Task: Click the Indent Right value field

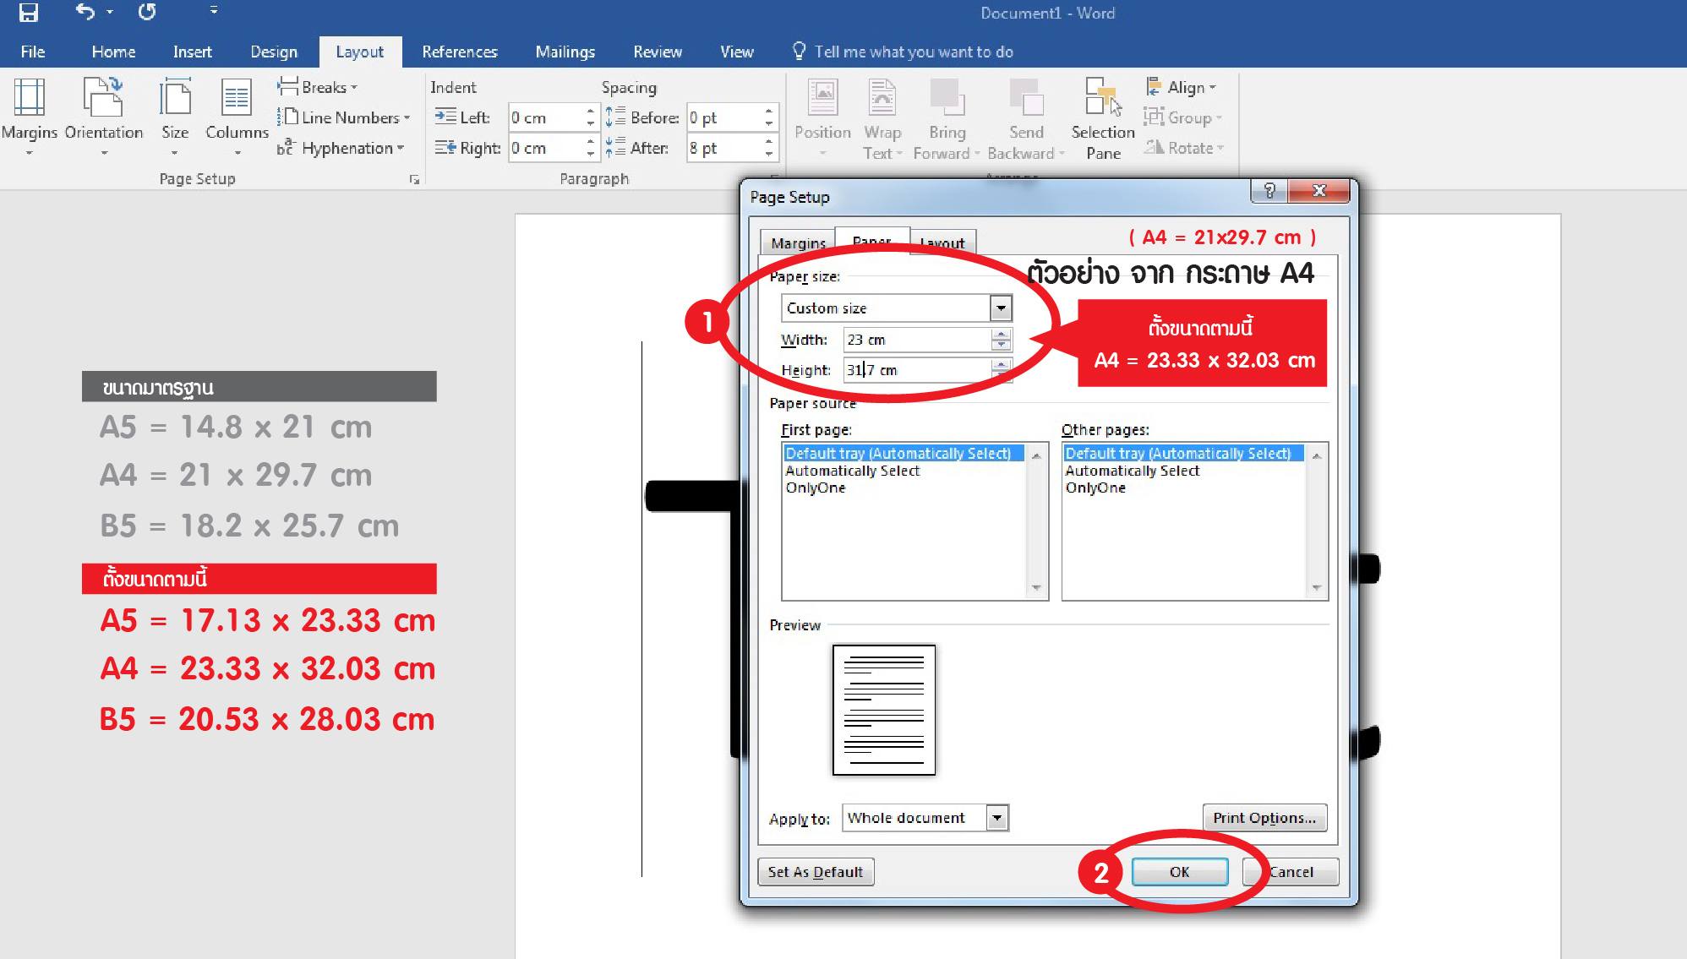Action: [x=546, y=148]
